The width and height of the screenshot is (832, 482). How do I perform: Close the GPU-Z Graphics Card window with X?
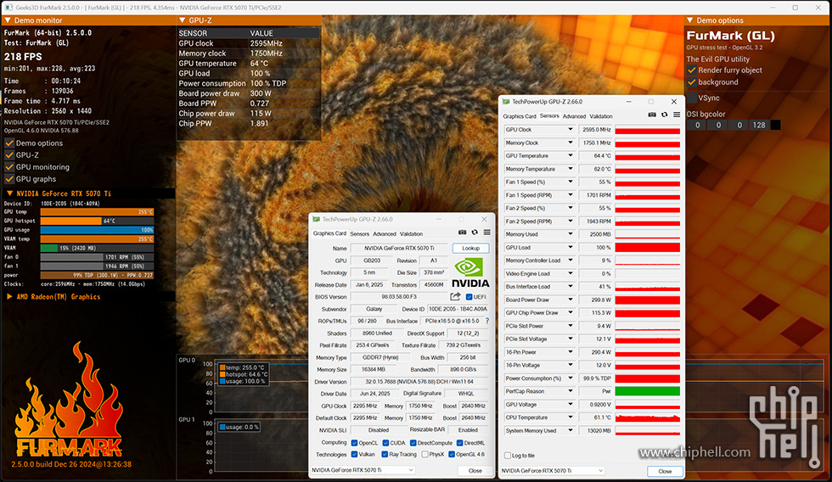[484, 219]
